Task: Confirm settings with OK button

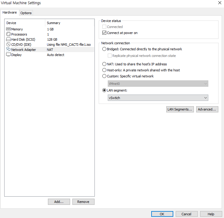Action: (x=162, y=214)
